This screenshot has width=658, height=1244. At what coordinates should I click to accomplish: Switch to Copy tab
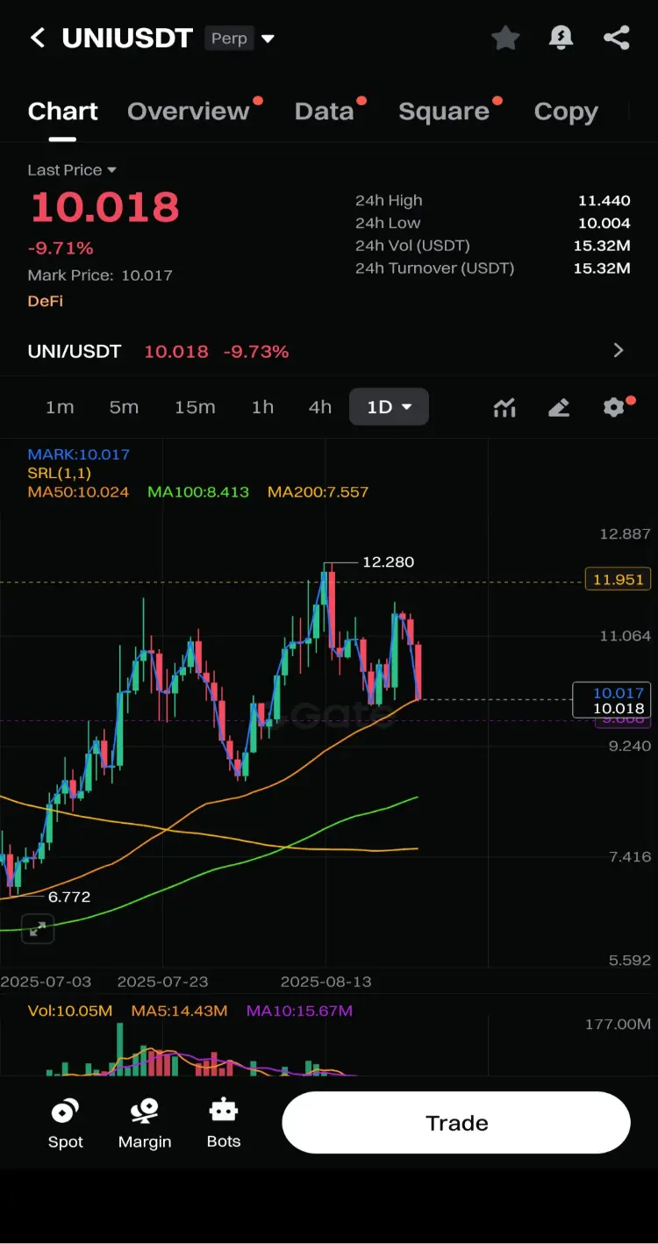click(x=566, y=111)
